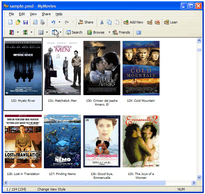Click the Loan button
This screenshot has height=194, width=205.
(x=171, y=22)
